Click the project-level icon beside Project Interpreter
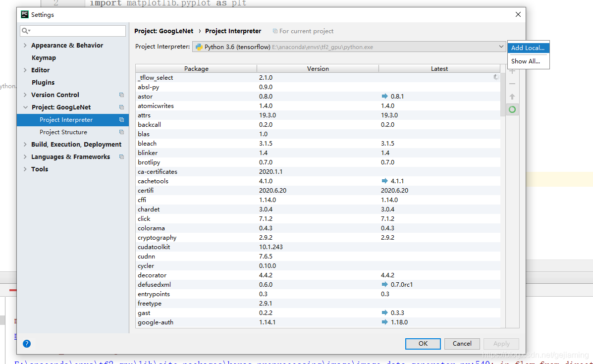Screen dimensions: 593x364 click(x=121, y=120)
